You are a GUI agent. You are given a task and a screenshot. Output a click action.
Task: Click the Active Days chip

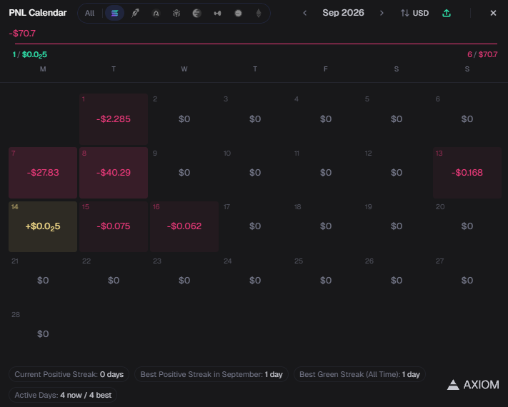(x=63, y=395)
